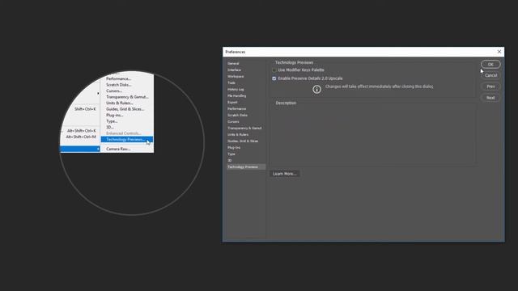Uncheck Enable Preserve Details 2.0 Upscale
The image size is (518, 291).
[274, 78]
